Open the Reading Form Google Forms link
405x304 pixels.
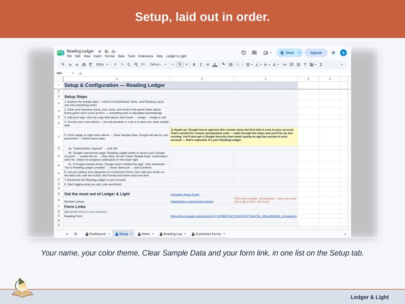234,216
